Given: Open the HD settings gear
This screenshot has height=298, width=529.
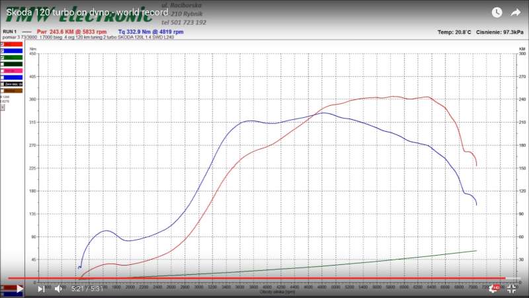Looking at the screenshot, I should click(x=493, y=289).
